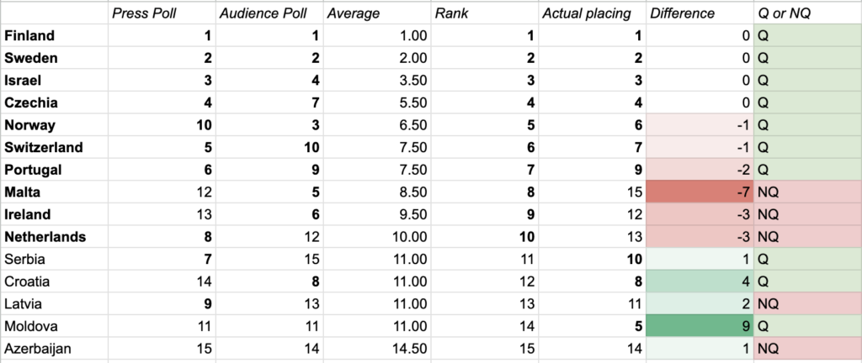Select Malta's dark red -7 difference cell

(700, 192)
